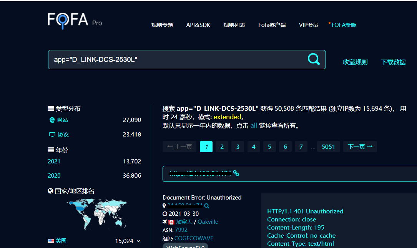Viewport: 417px width, 248px height.
Task: Click the Oakville city link
Action: click(208, 222)
